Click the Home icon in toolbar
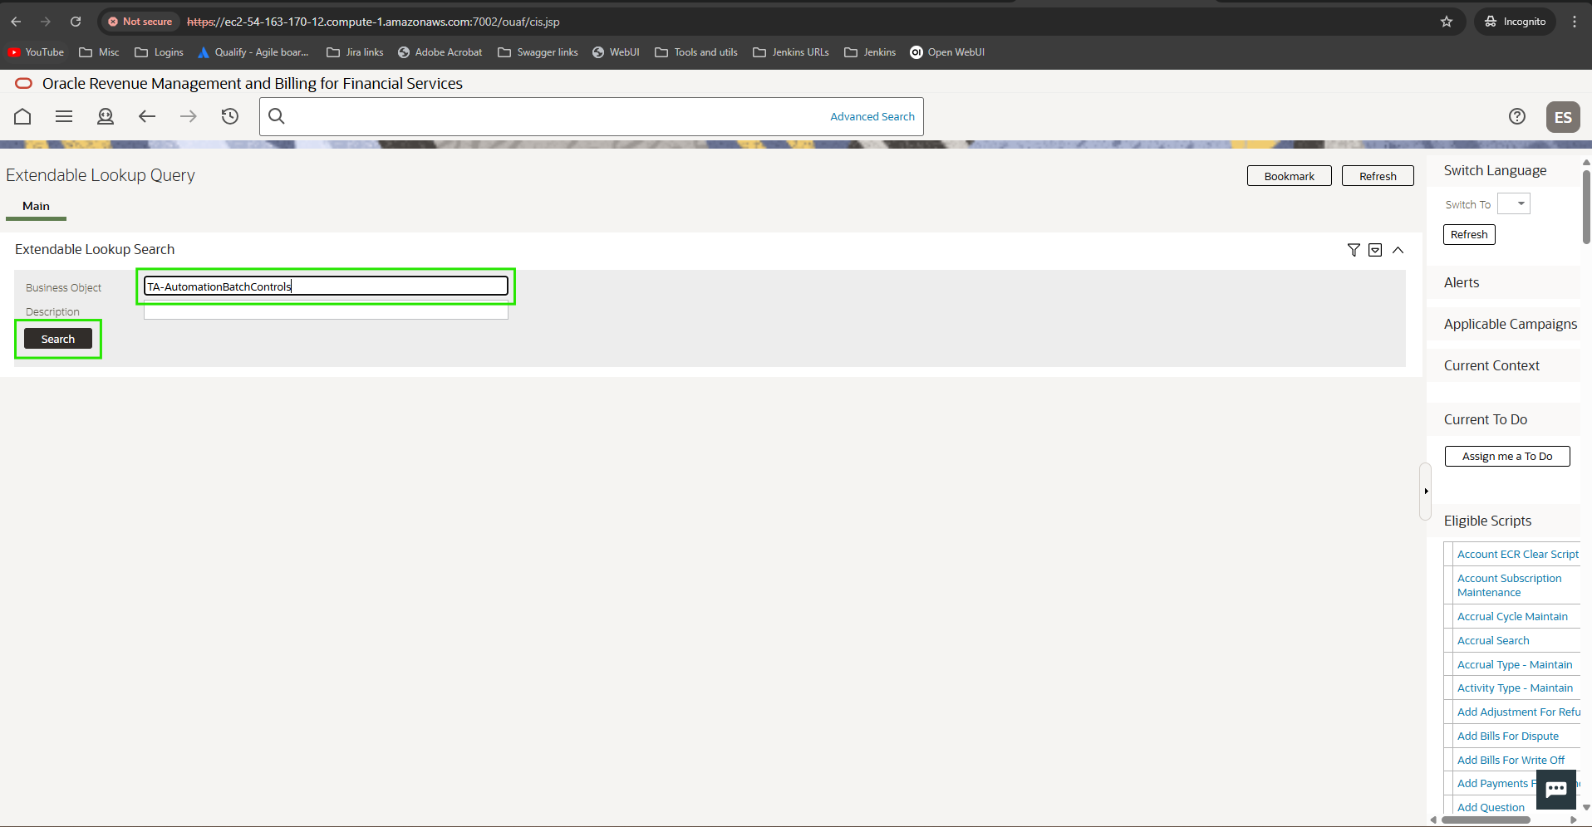The image size is (1592, 827). (x=22, y=116)
